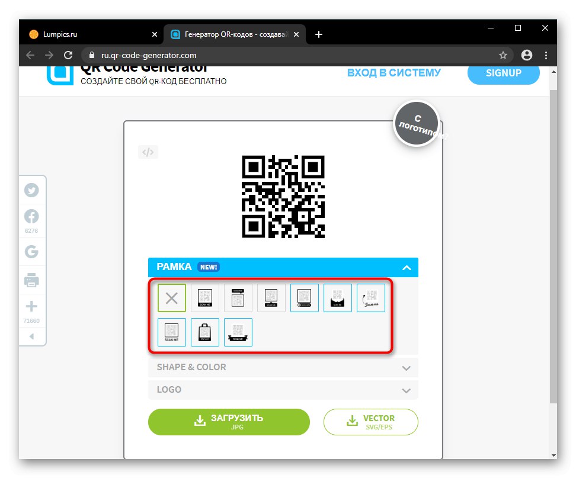
Task: Click the ЗАГРУЗИТЬ JPG download button
Action: pos(229,422)
